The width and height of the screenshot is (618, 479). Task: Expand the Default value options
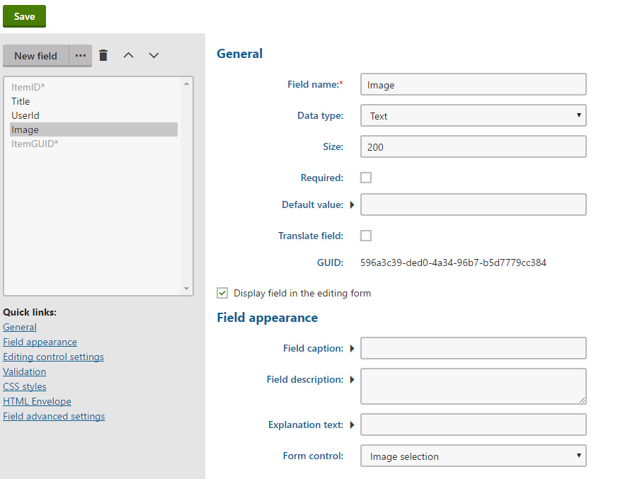click(x=352, y=204)
